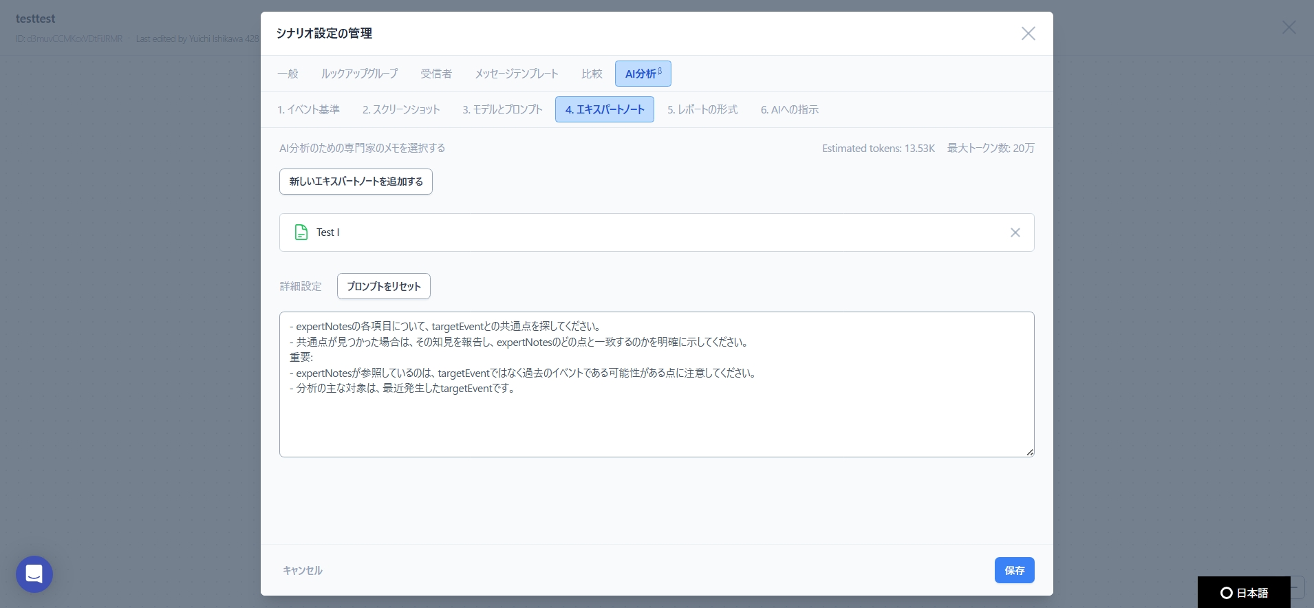Go to step 6. AIへの指示

(x=789, y=109)
